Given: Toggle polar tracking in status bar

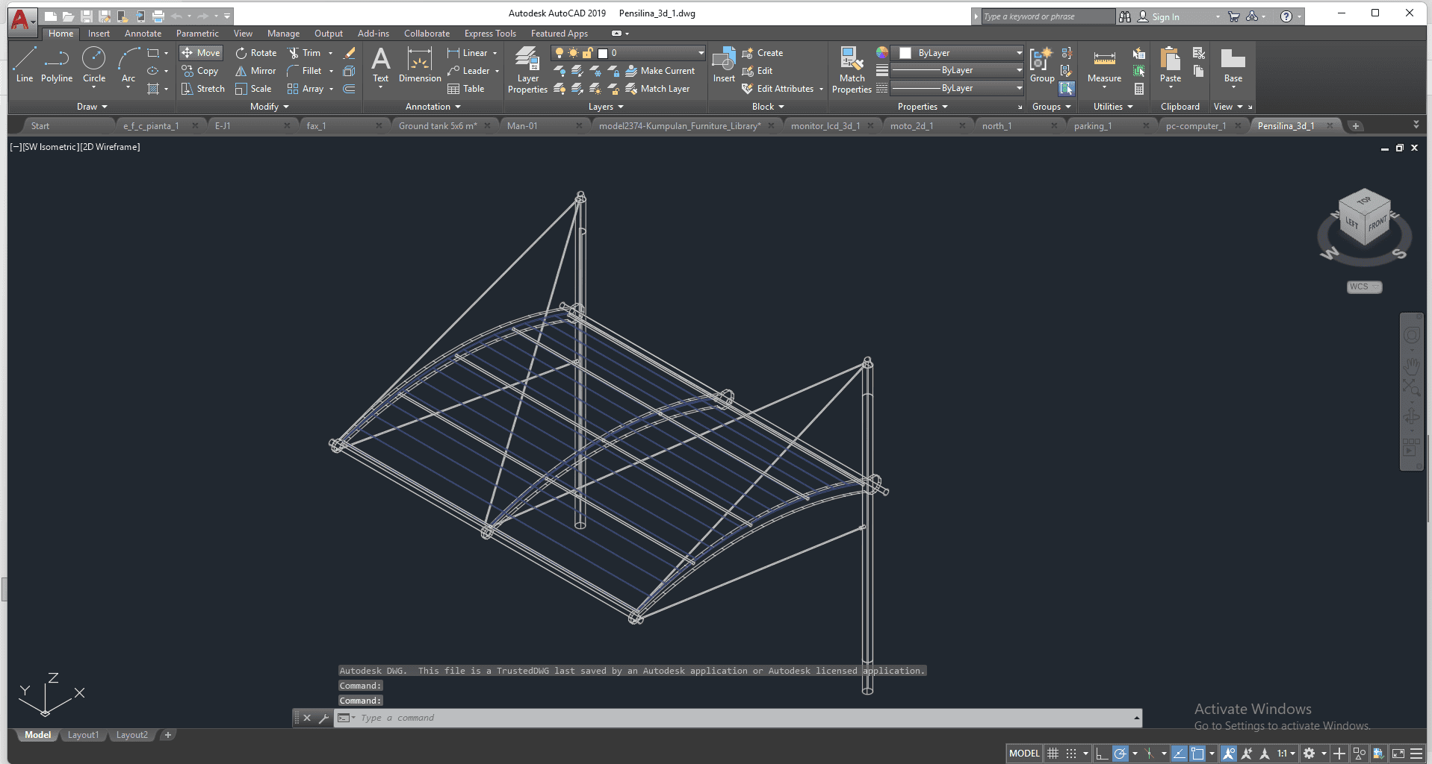Looking at the screenshot, I should click(x=1120, y=754).
